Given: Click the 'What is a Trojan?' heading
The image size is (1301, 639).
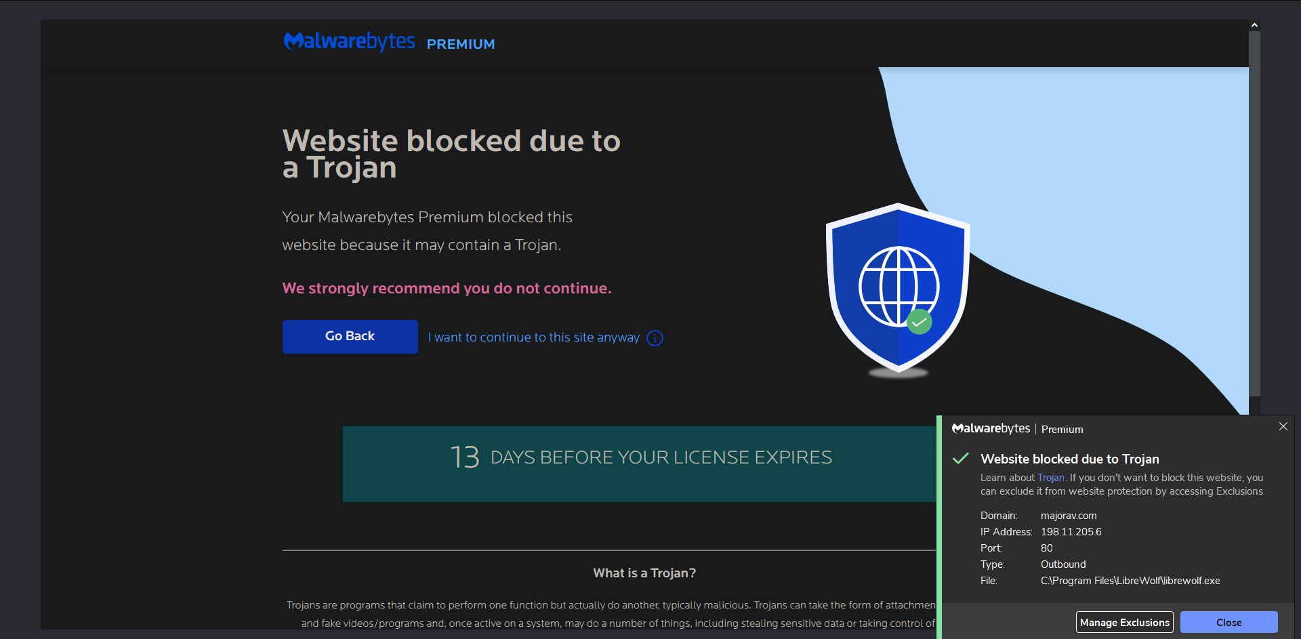Looking at the screenshot, I should 644,573.
